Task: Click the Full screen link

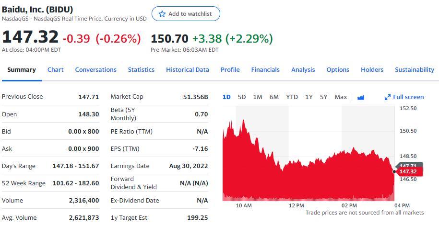Action: [408, 97]
